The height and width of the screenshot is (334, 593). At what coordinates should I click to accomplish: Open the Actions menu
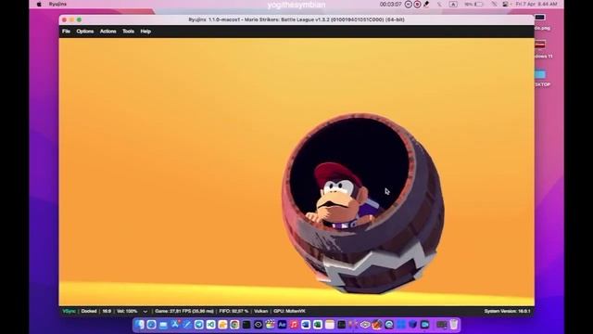107,32
